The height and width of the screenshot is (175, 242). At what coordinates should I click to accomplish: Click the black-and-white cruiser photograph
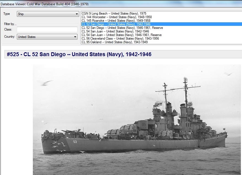coord(137,120)
